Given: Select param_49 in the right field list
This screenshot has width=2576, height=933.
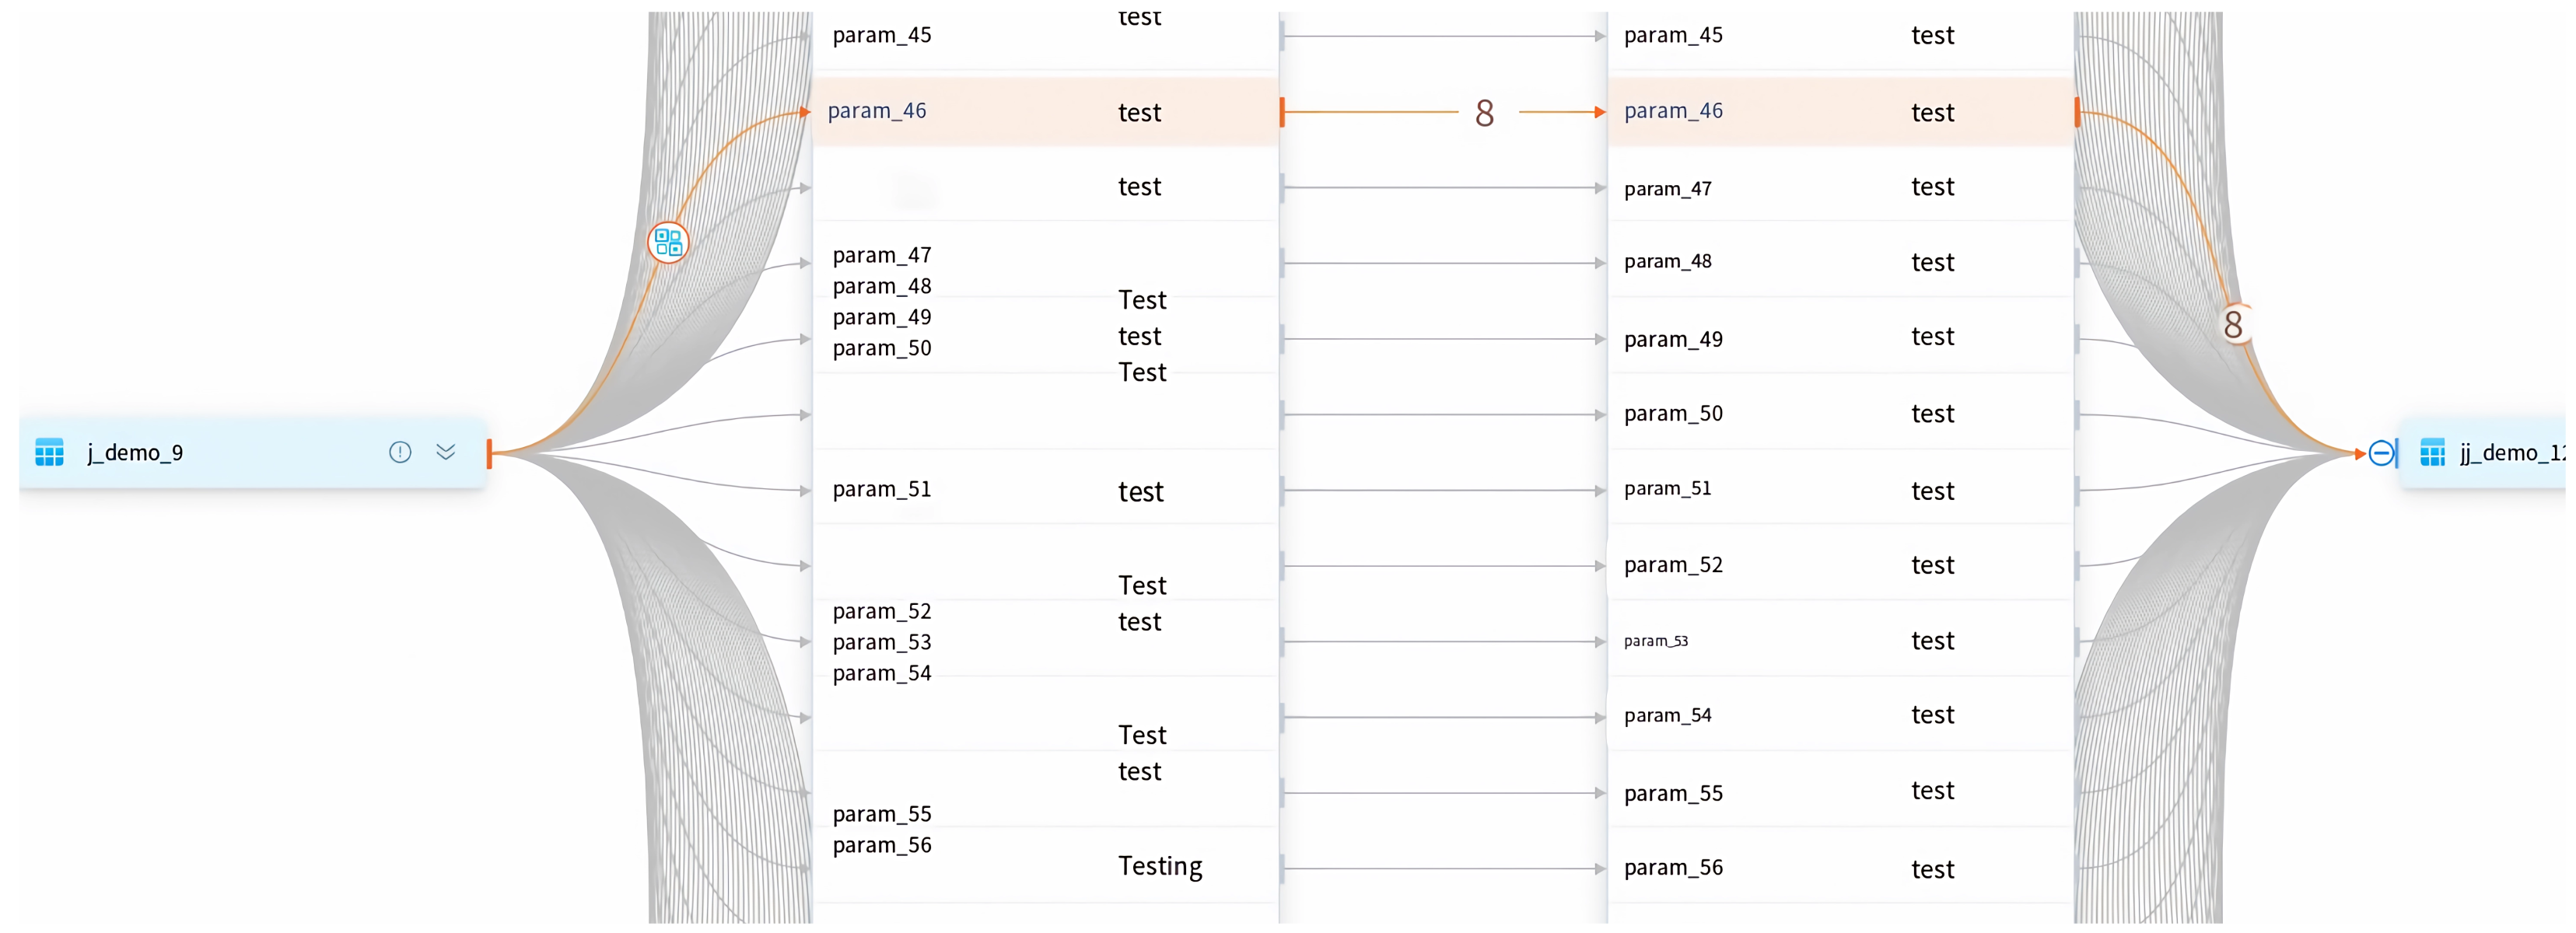Looking at the screenshot, I should point(1673,340).
